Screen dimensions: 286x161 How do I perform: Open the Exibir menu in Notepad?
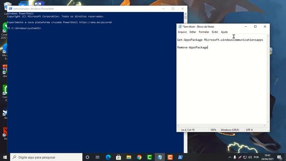215,32
